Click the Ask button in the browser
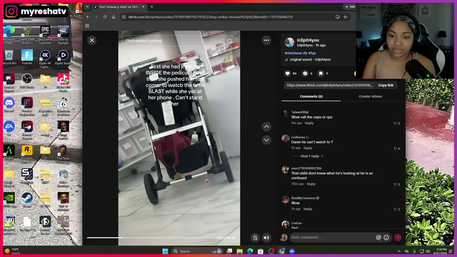This screenshot has width=457, height=257. pyautogui.click(x=351, y=7)
